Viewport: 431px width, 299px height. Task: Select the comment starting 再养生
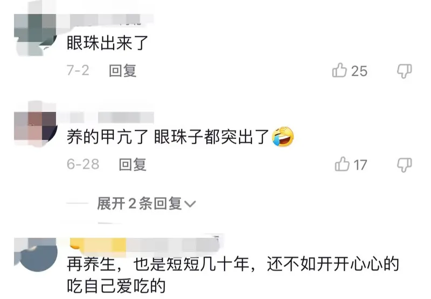233,275
